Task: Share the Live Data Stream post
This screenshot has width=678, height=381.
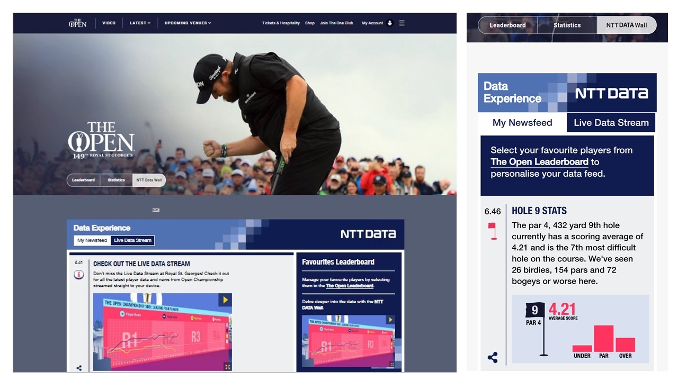Action: point(79,368)
